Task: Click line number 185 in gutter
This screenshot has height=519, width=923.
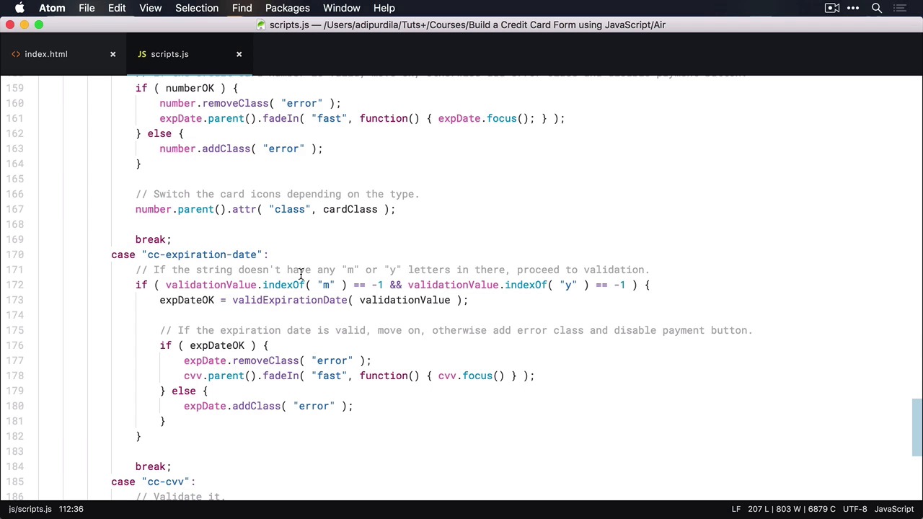Action: [x=14, y=482]
